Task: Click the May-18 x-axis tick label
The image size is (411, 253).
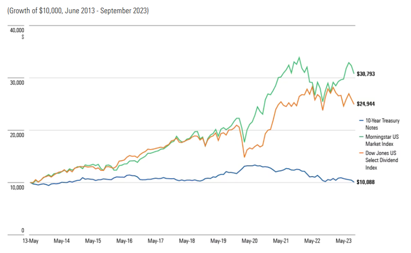Action: click(x=186, y=240)
